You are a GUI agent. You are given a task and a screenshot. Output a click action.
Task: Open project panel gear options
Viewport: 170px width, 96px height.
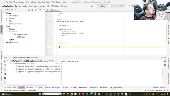pos(40,10)
